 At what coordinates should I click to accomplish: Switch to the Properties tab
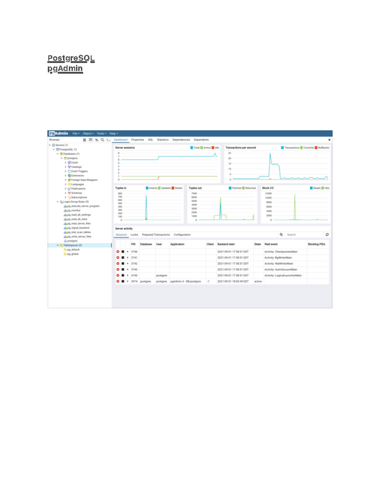(x=137, y=140)
